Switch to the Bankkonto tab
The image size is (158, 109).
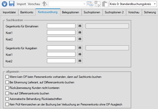[27, 12]
